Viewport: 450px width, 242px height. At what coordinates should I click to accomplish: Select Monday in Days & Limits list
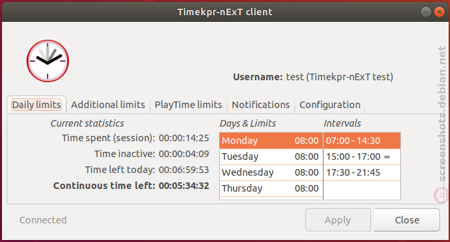[x=271, y=141]
